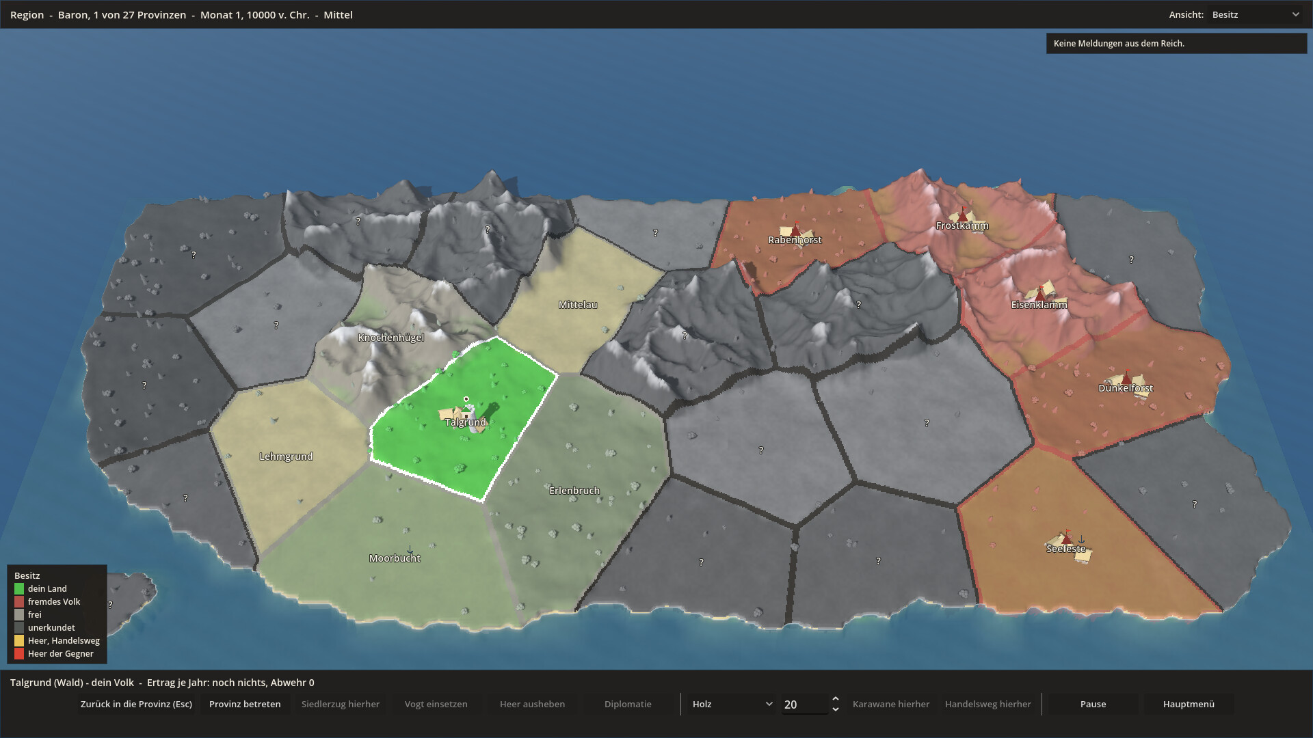Click the 'Keine Meldungen aus dem Reich' message box

(x=1176, y=43)
